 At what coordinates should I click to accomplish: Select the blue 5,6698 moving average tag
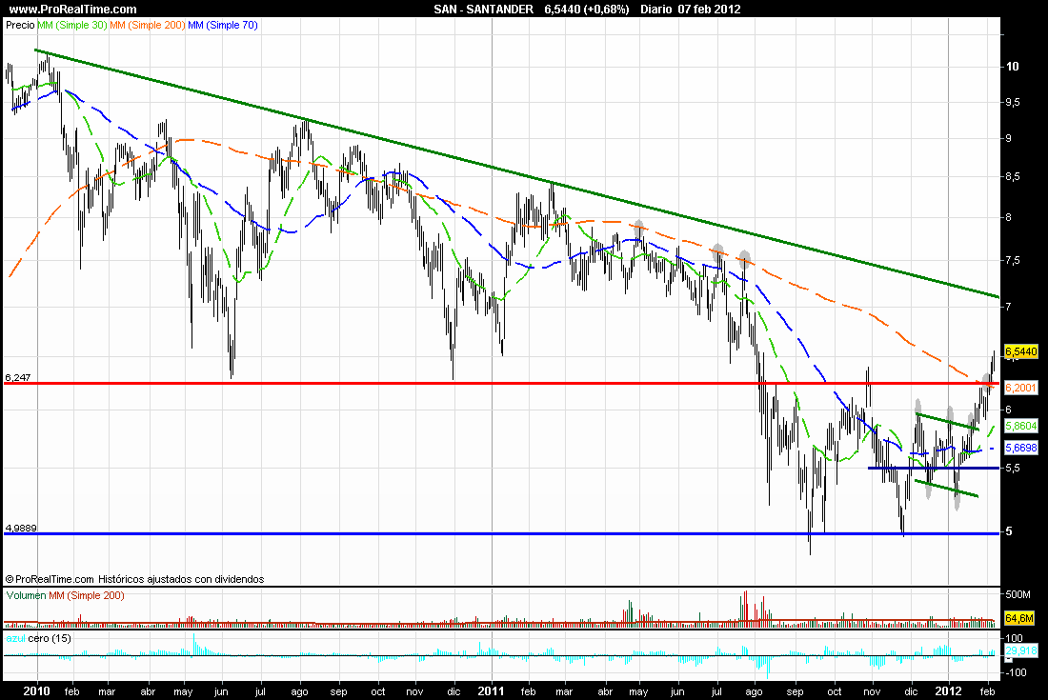tap(1021, 448)
